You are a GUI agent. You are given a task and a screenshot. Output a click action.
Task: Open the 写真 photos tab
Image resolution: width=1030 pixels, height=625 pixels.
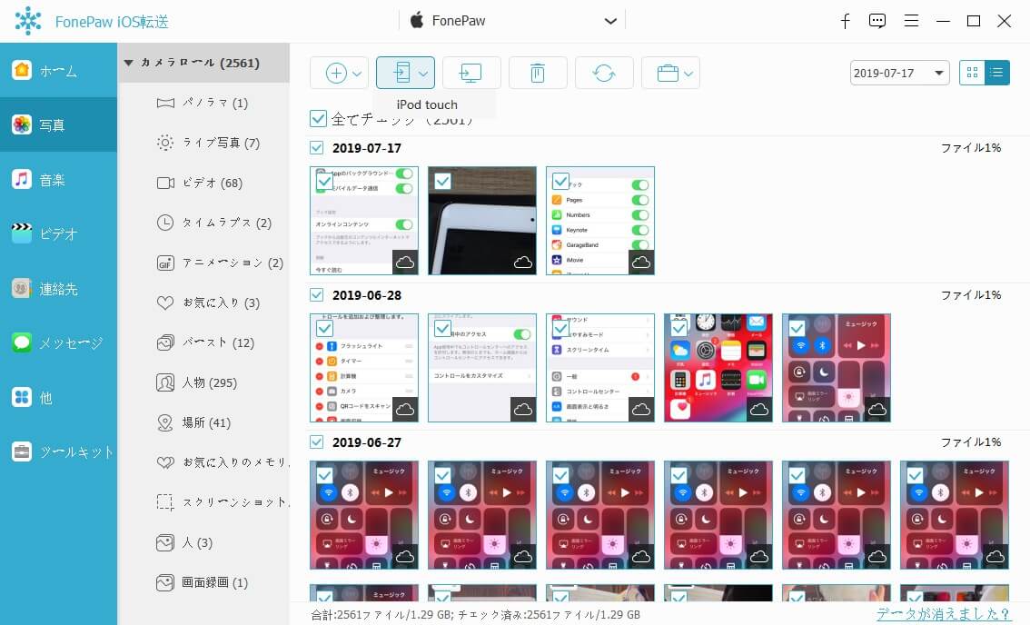[58, 124]
